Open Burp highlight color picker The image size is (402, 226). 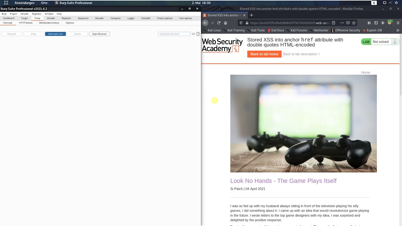coord(193,34)
